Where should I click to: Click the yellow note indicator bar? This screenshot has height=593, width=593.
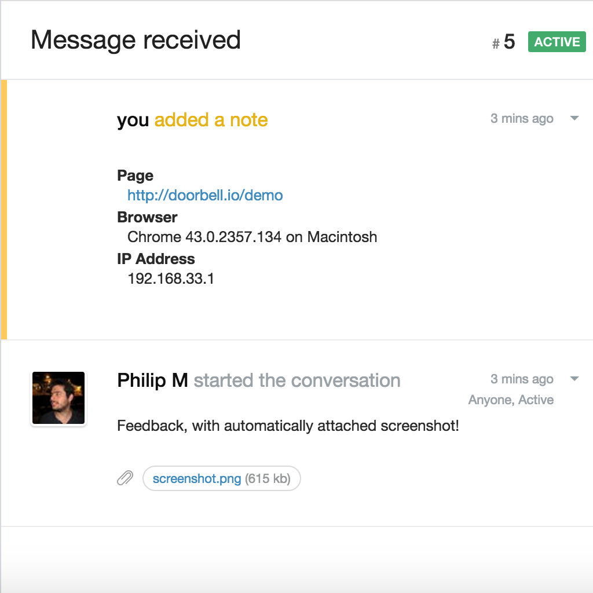[4, 210]
